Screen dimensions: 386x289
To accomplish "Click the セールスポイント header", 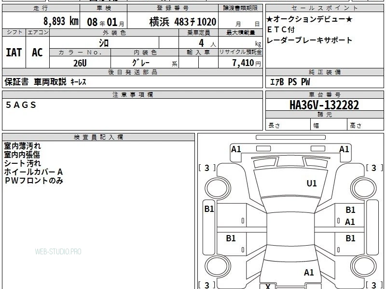I will click(324, 8).
